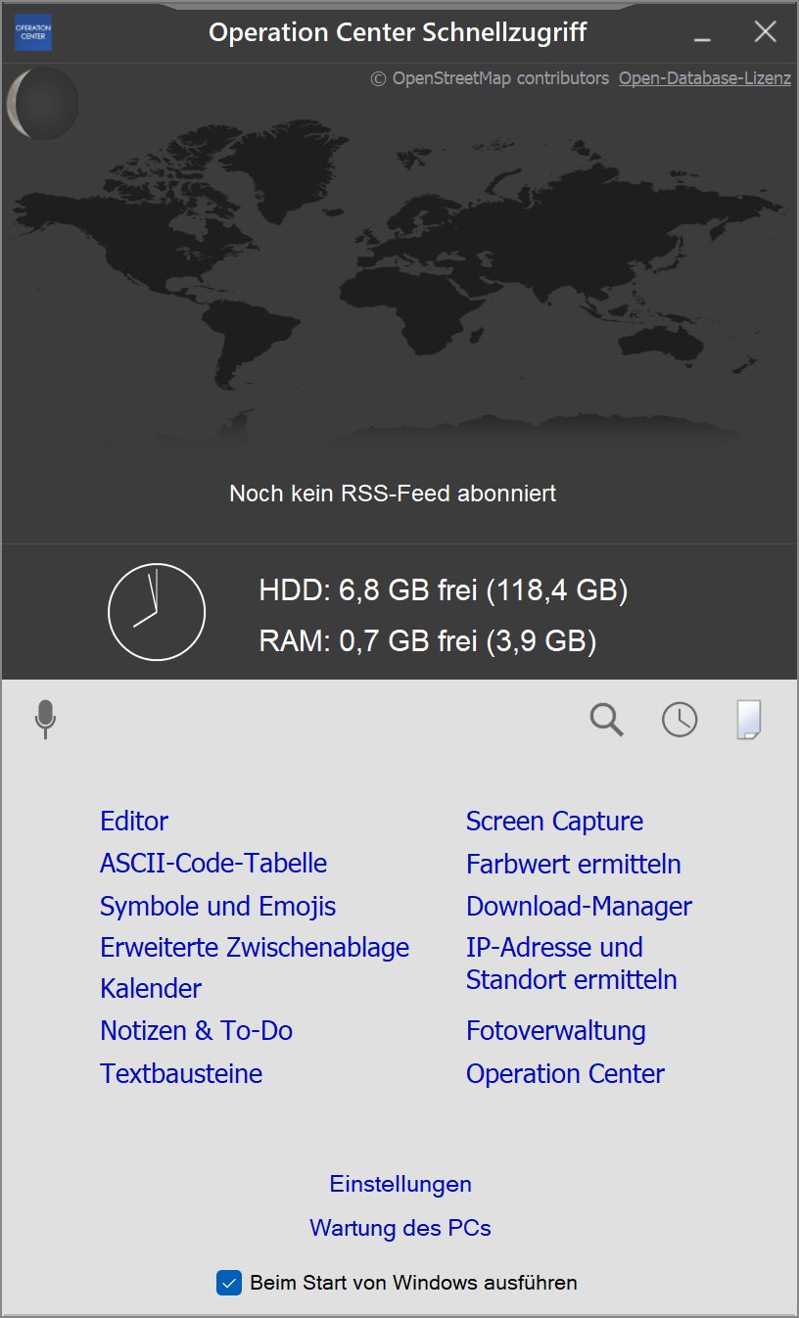This screenshot has width=799, height=1318.
Task: Open Einstellungen settings link
Action: coord(400,1184)
